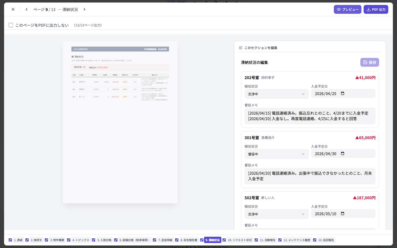Image resolution: width=397 pixels, height=248 pixels.
Task: Close the page editor with X icon
Action: (13, 9)
